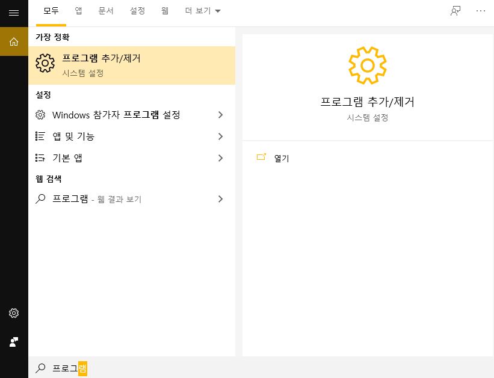494x378 pixels.
Task: Switch to the 웹 tab
Action: pos(165,11)
